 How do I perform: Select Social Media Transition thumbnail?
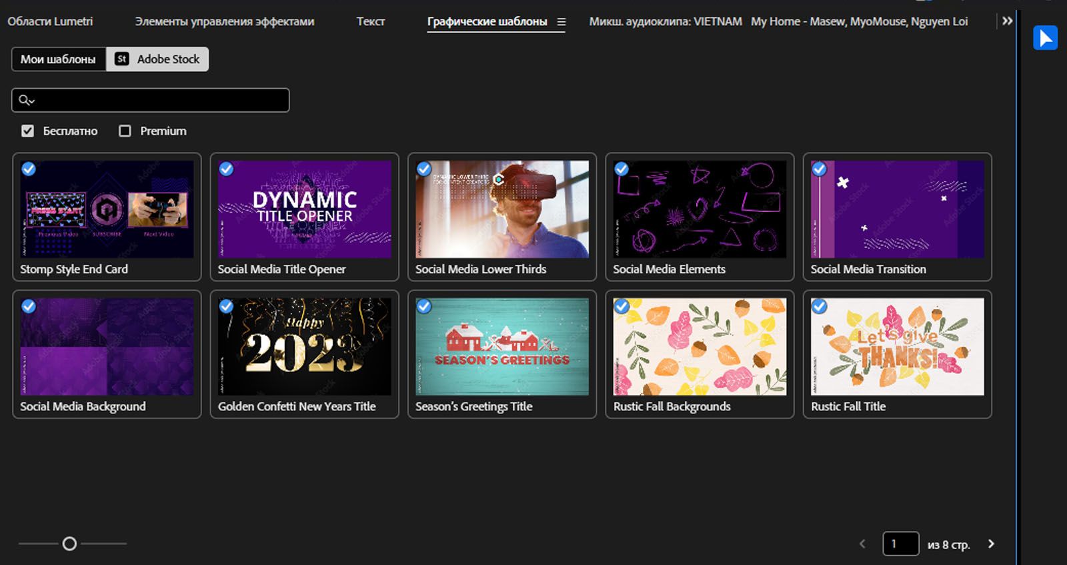(898, 209)
